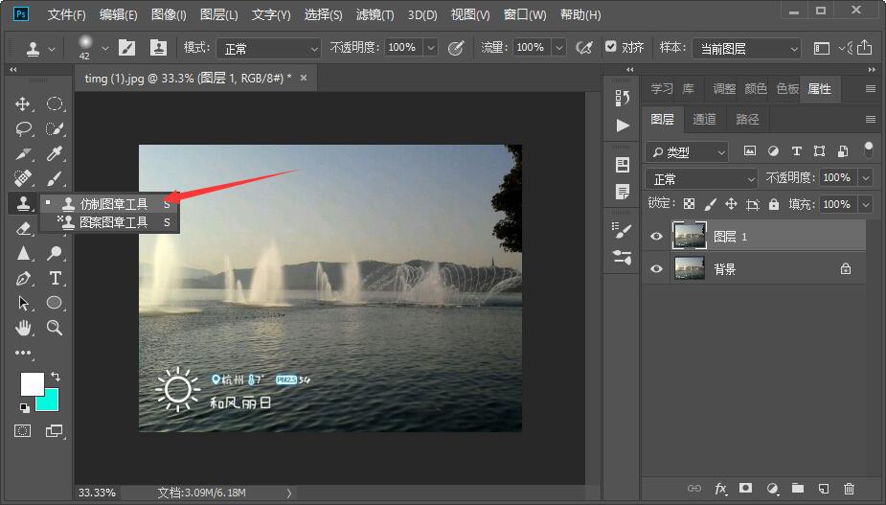This screenshot has width=886, height=505.
Task: Change screen mode icon
Action: (55, 431)
